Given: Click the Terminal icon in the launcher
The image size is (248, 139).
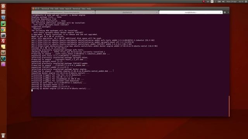Looking at the screenshot, I should coord(3,35).
